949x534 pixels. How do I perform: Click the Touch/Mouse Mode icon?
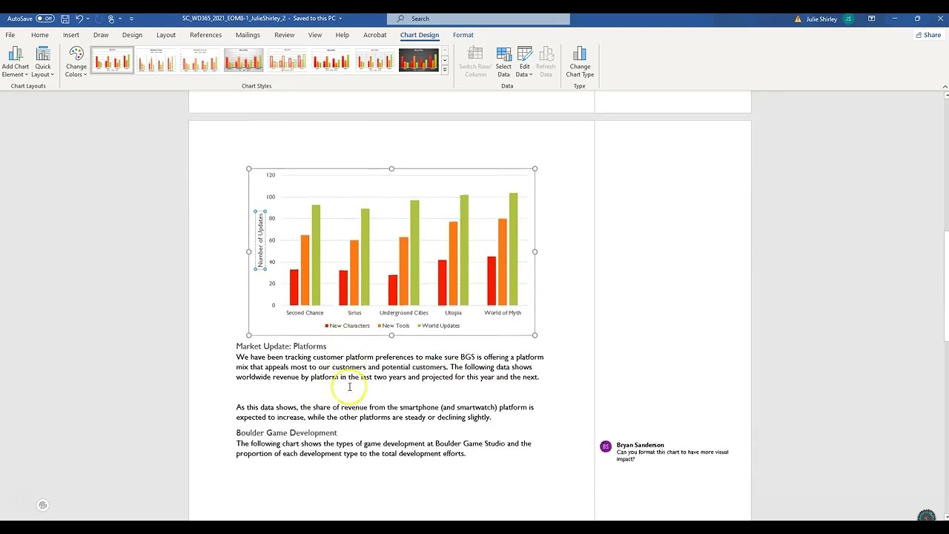coord(111,19)
